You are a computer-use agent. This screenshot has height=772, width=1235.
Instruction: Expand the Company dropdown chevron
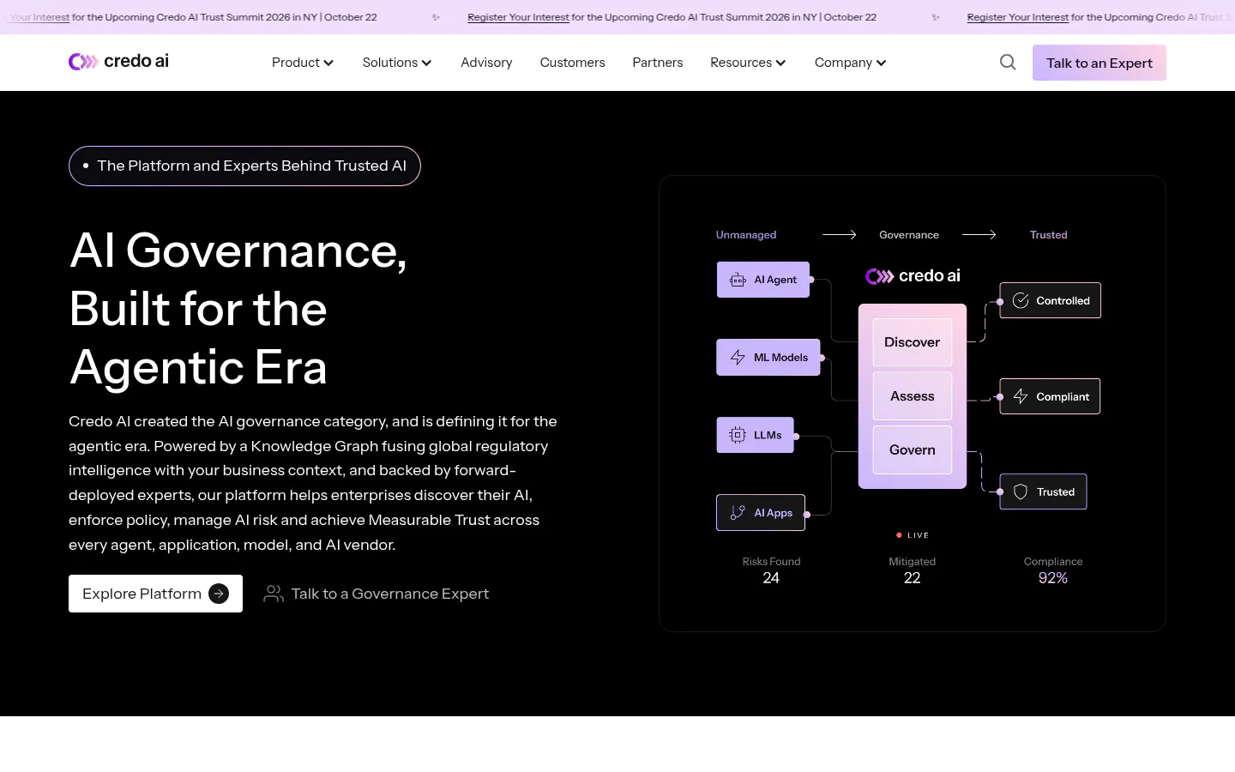[x=881, y=63]
